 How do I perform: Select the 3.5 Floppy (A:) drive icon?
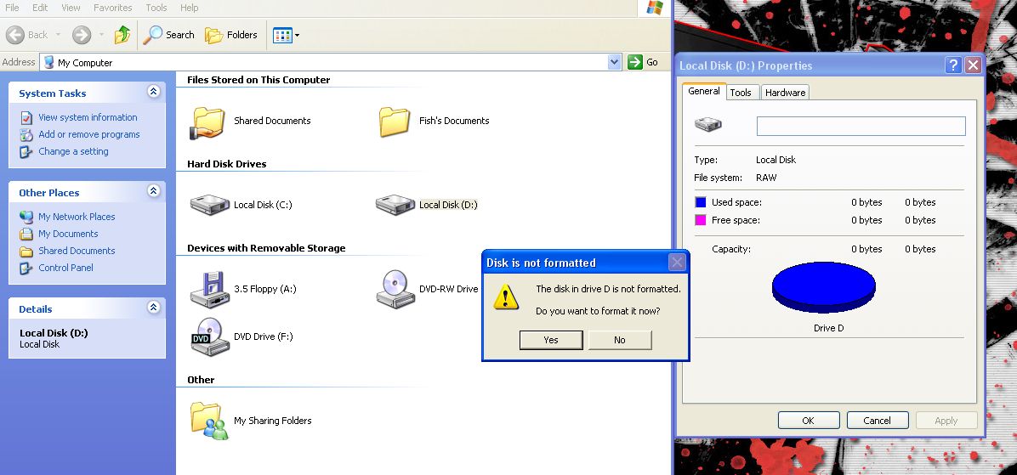pos(209,289)
